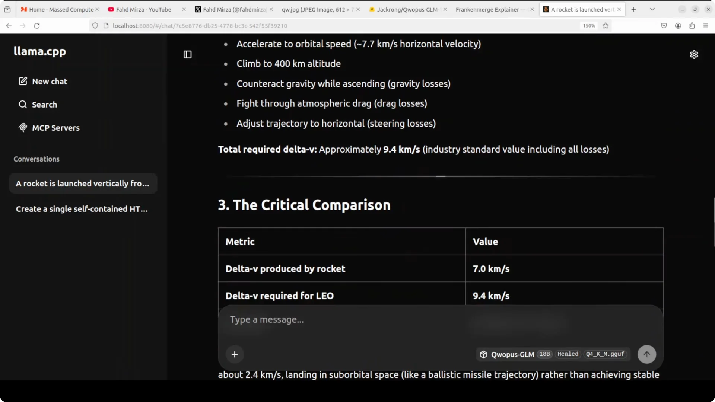Open the Firefox account icon
715x402 pixels.
click(678, 26)
